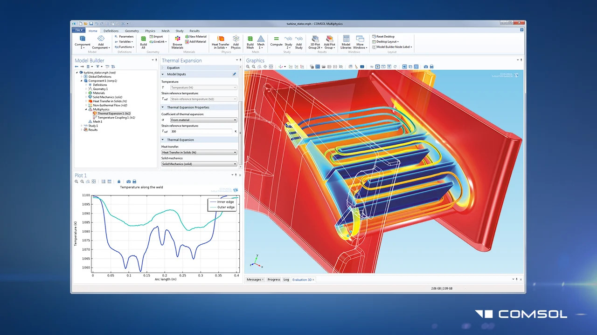The image size is (597, 335).
Task: Open the Messages tab
Action: click(255, 280)
